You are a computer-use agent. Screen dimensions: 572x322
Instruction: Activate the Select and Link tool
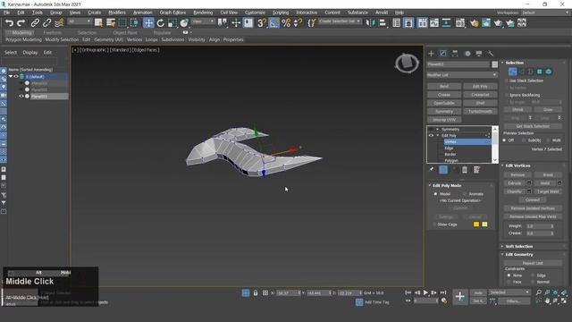tap(35, 23)
